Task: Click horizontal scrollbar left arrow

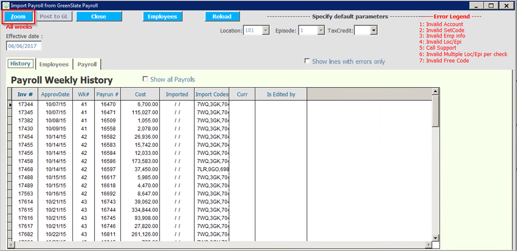Action: point(10,245)
